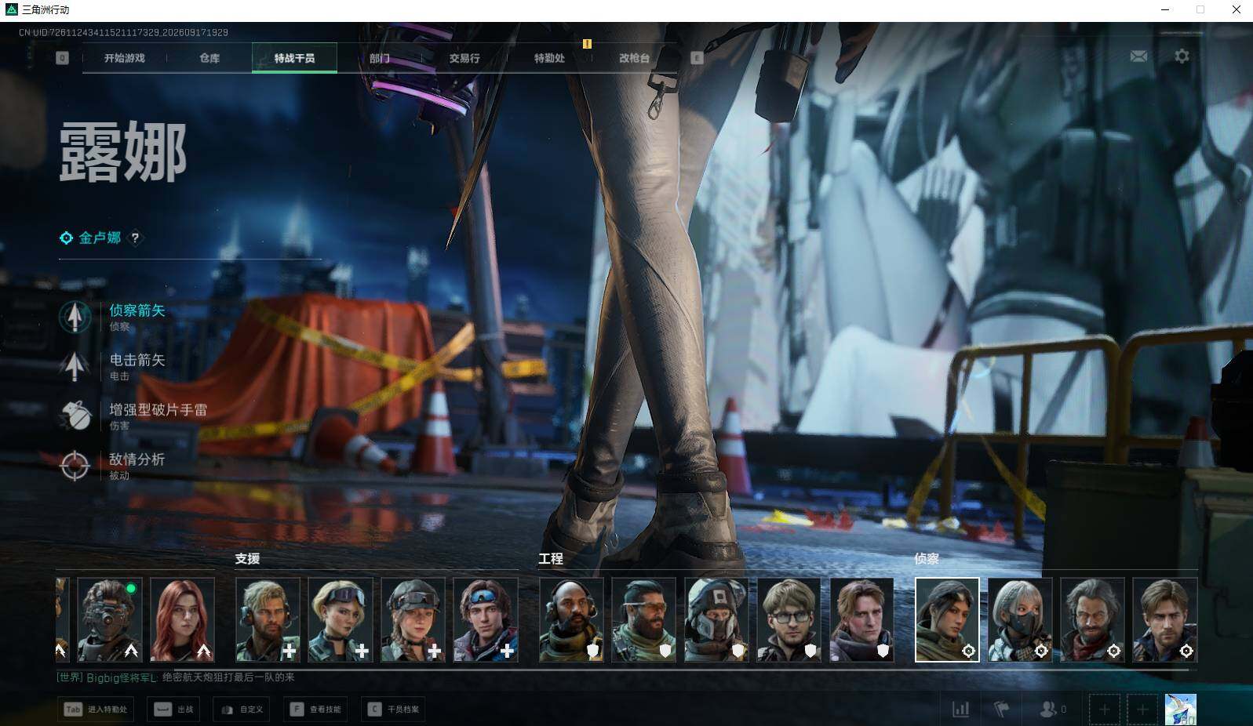Viewport: 1253px width, 726px height.
Task: Select the masked hooded engineer operator
Action: (x=717, y=619)
